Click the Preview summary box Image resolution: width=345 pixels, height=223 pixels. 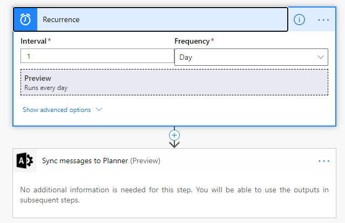click(174, 82)
